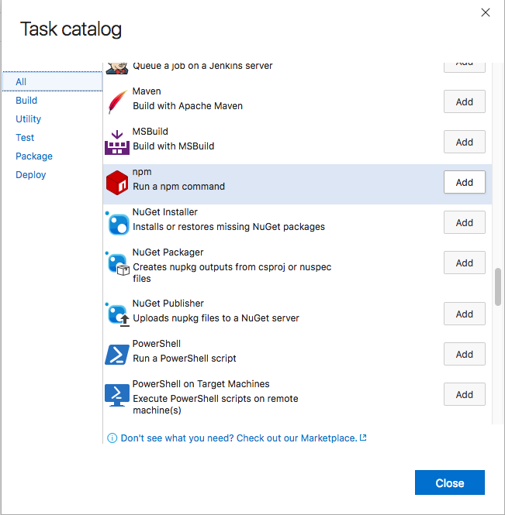
Task: Open the Deploy category
Action: [31, 175]
